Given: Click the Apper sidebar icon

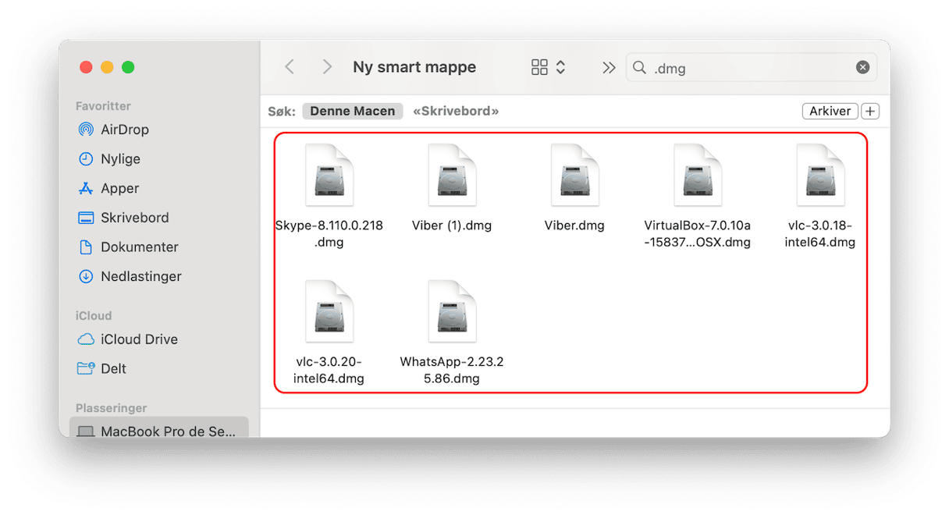Looking at the screenshot, I should tap(86, 188).
